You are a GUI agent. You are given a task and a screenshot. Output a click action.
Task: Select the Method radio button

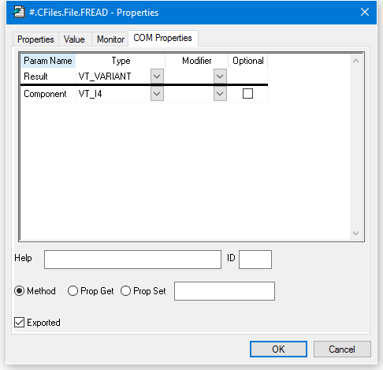point(20,291)
